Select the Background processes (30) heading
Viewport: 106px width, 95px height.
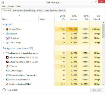pos(18,48)
